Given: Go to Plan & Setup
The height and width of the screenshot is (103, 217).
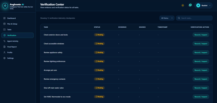Looking at the screenshot, I should pyautogui.click(x=17, y=24).
